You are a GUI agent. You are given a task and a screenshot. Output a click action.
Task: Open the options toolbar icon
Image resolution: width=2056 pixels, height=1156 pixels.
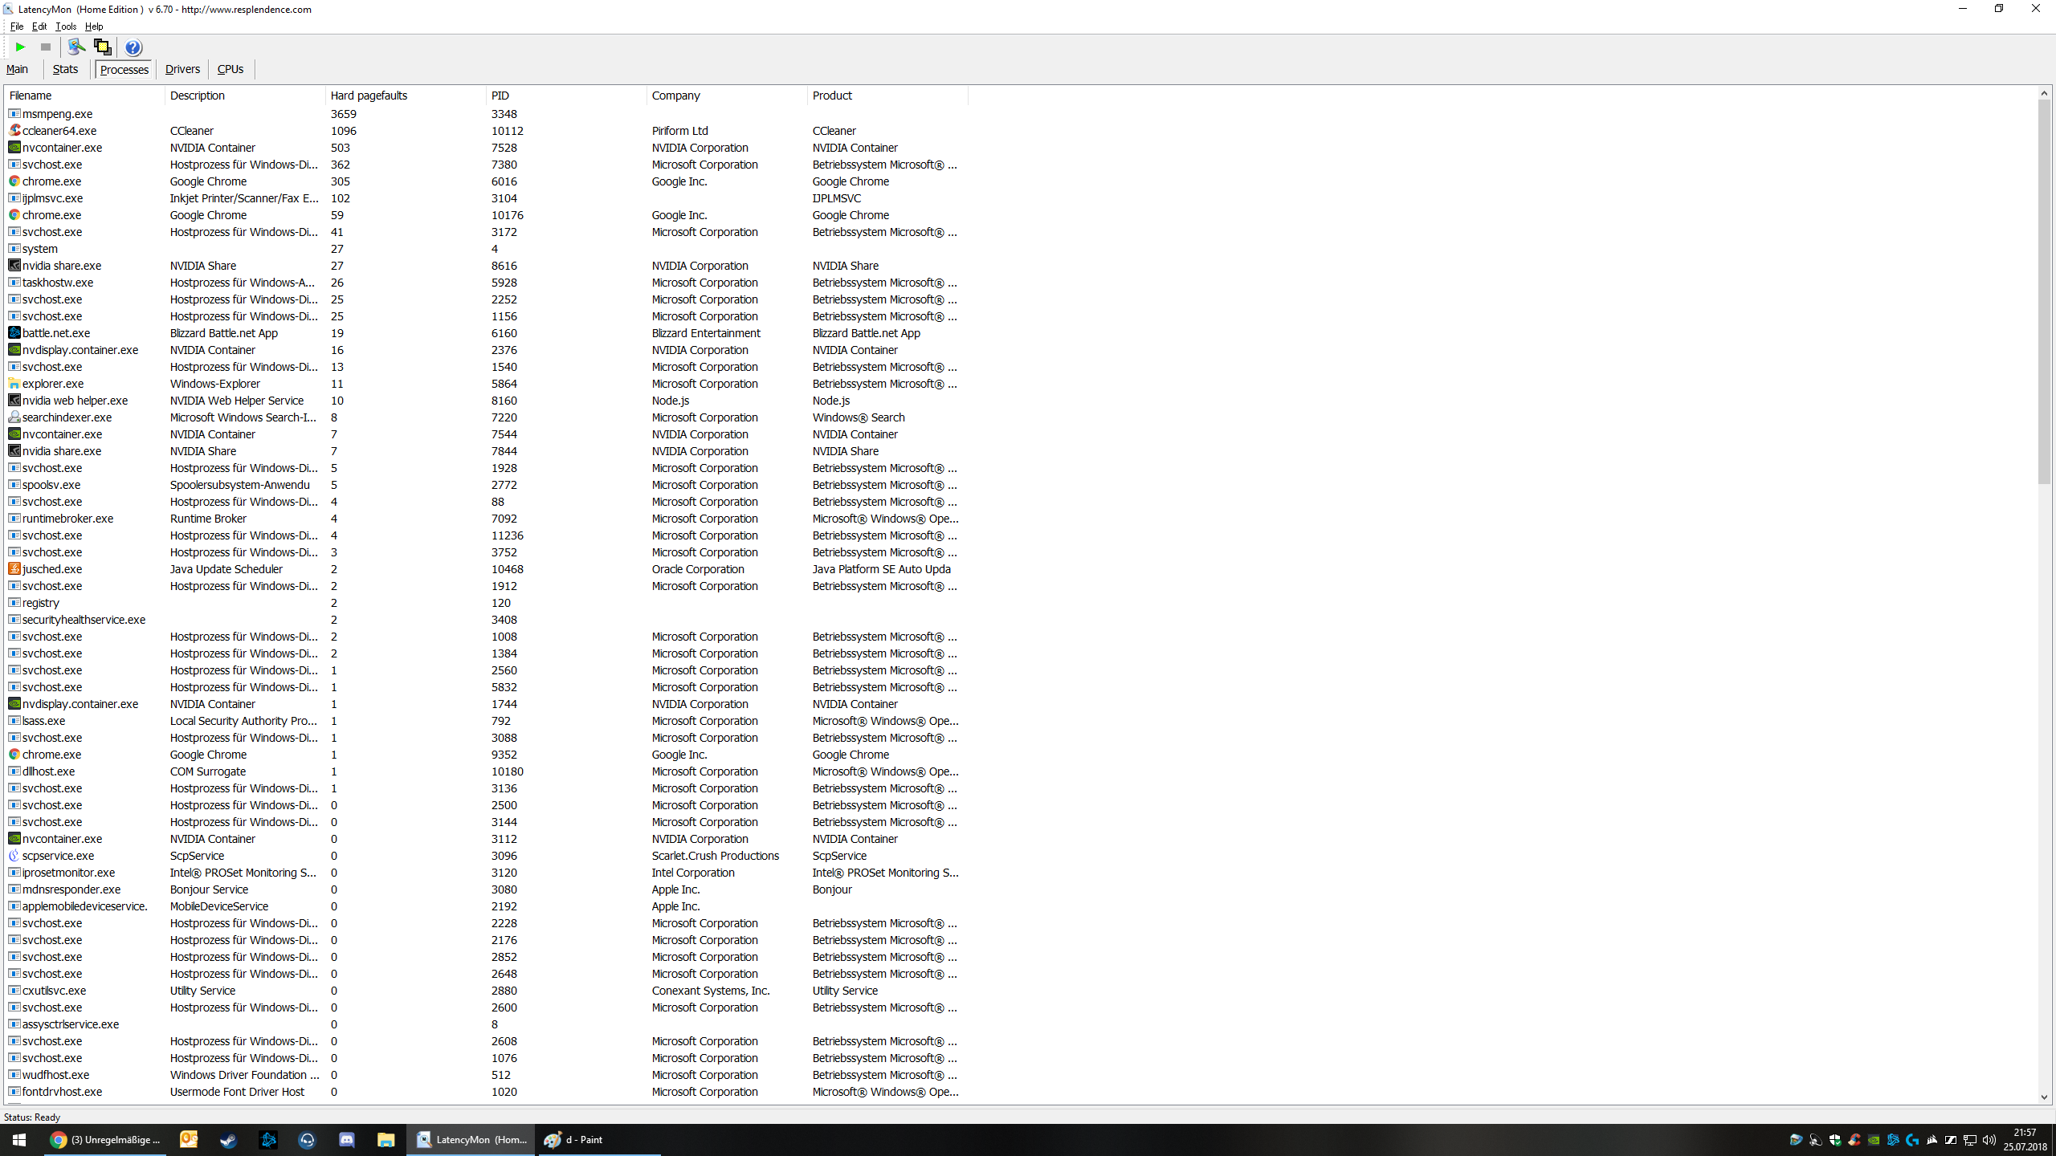(76, 47)
